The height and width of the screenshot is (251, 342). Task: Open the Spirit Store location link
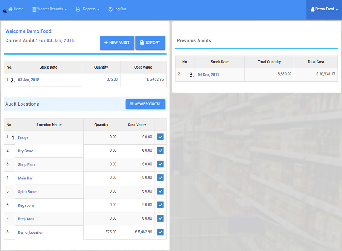point(27,192)
